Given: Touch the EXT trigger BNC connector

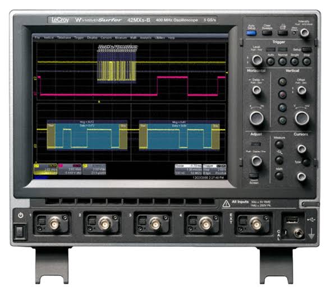Looking at the screenshot, I should click(x=255, y=224).
